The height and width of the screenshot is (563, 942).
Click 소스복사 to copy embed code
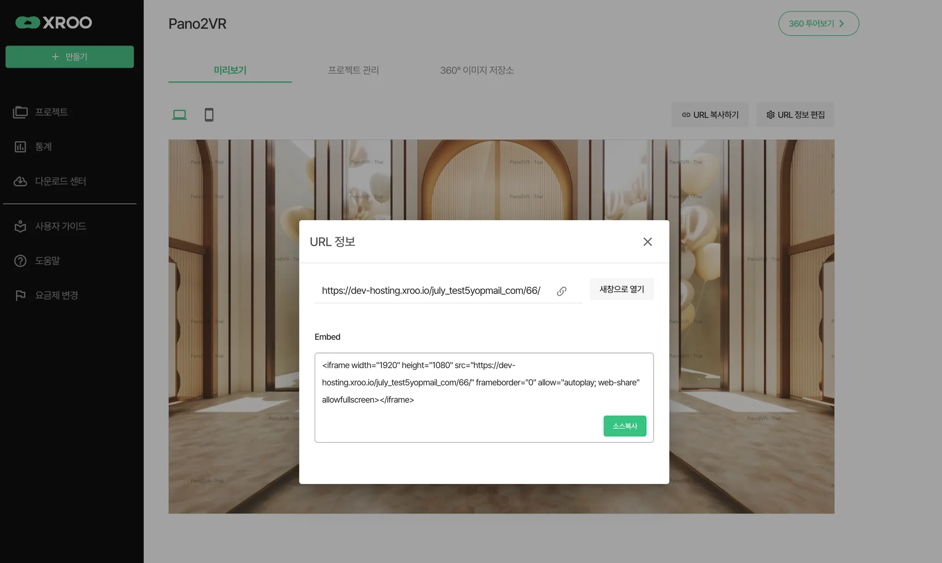625,426
